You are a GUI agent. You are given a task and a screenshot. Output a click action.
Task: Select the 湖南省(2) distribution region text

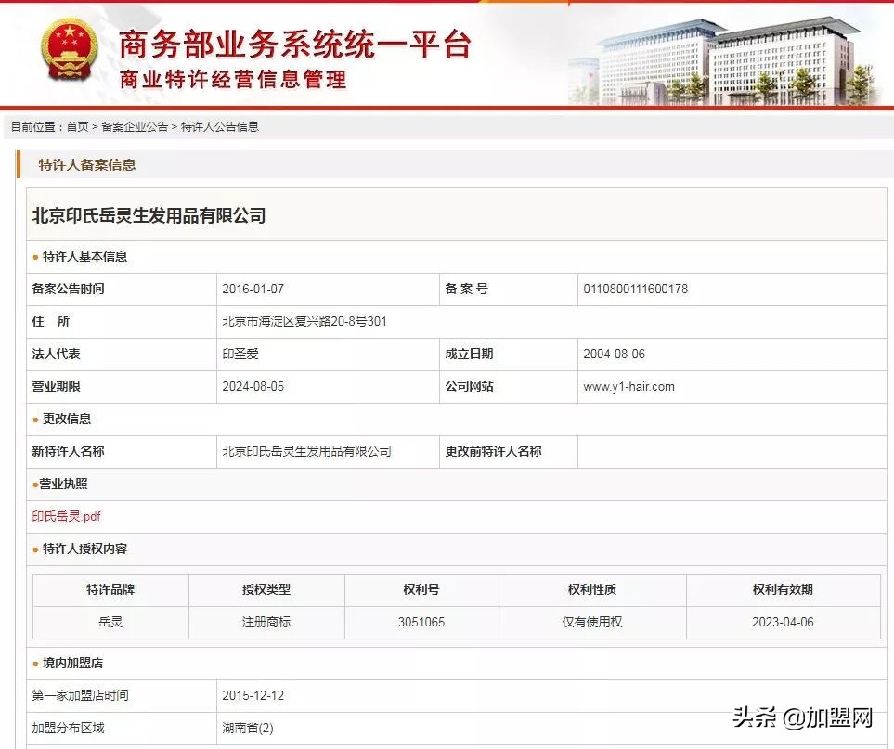pos(247,729)
